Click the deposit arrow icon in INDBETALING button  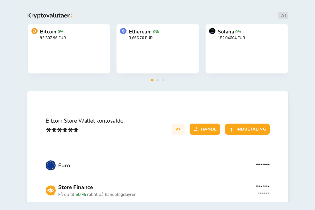click(x=231, y=129)
